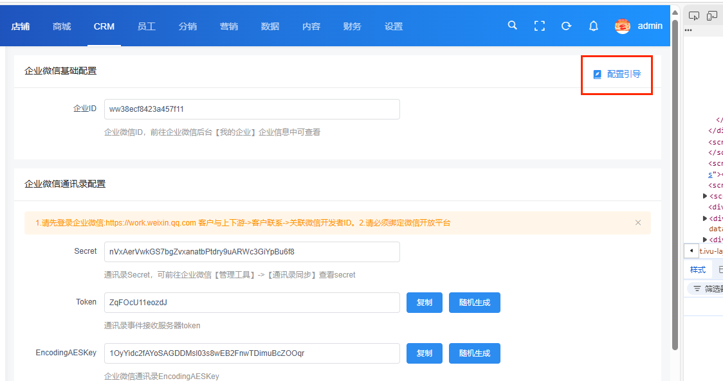The height and width of the screenshot is (381, 723).
Task: Open the 商城 menu
Action: tap(62, 26)
